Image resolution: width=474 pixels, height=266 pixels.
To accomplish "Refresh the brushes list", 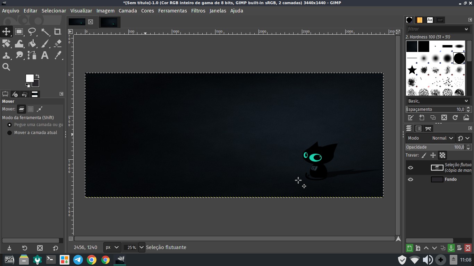I will pos(455,117).
